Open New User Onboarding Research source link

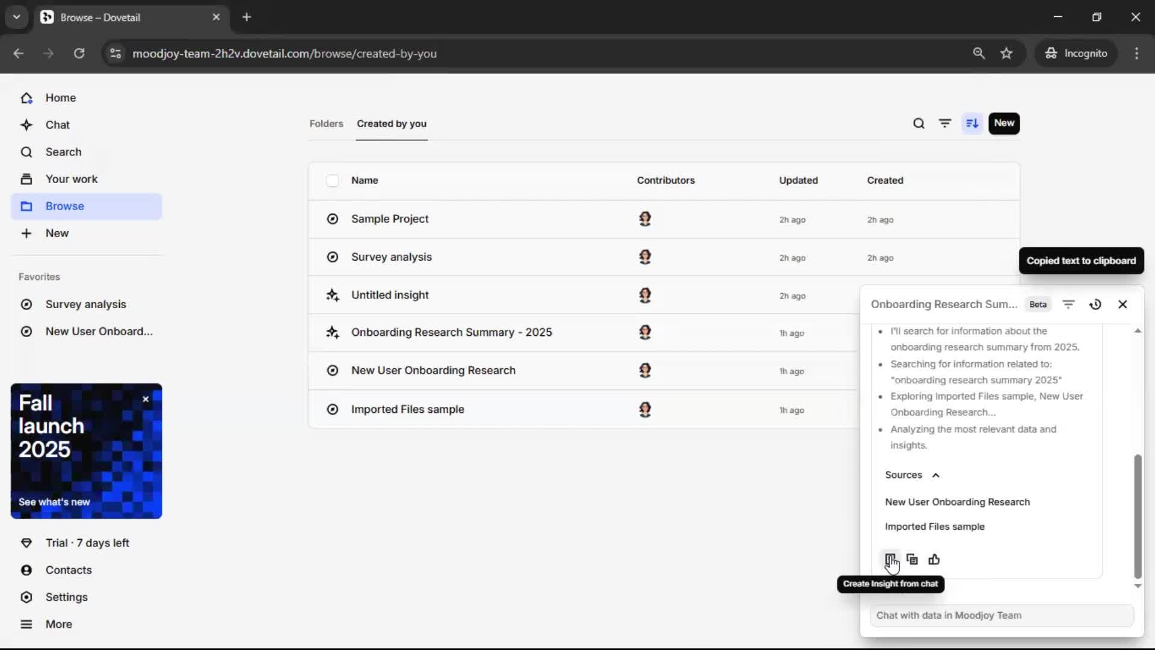point(957,502)
